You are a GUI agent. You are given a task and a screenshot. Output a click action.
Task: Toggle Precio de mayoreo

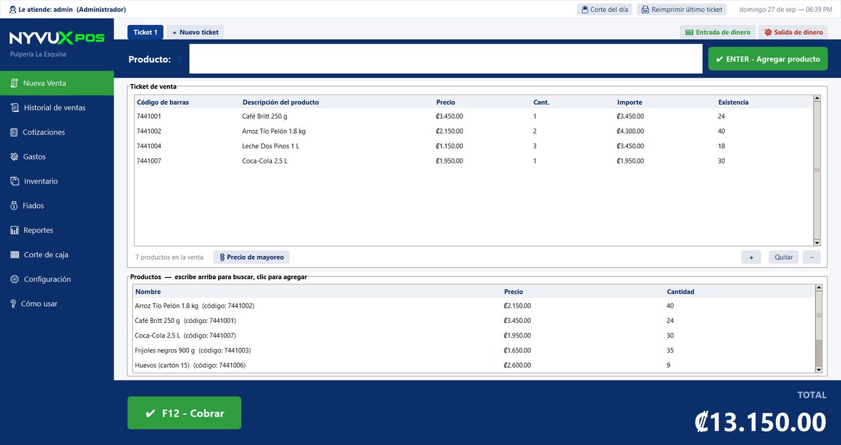point(252,257)
